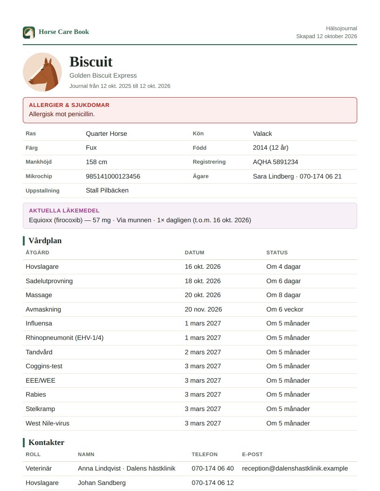This screenshot has height=491, width=380.
Task: Select the Hovslagare row in Vårdplan
Action: (190, 267)
